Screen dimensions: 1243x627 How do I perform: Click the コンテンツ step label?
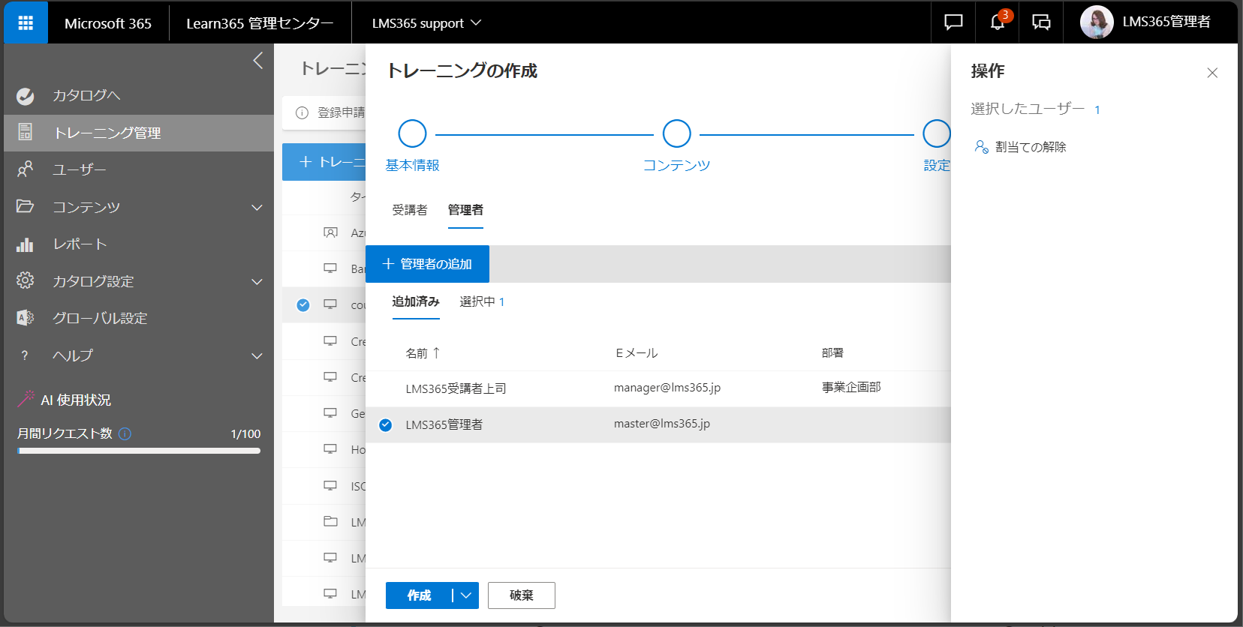coord(676,165)
